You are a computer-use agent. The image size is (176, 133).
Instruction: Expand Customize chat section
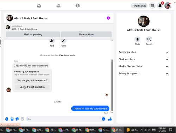point(143,52)
